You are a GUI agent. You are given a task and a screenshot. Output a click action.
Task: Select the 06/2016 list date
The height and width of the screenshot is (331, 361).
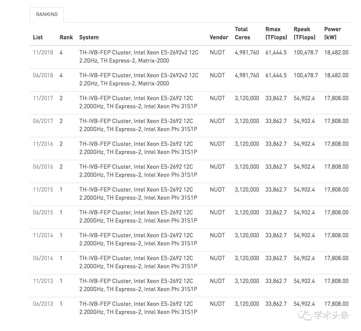pyautogui.click(x=43, y=167)
